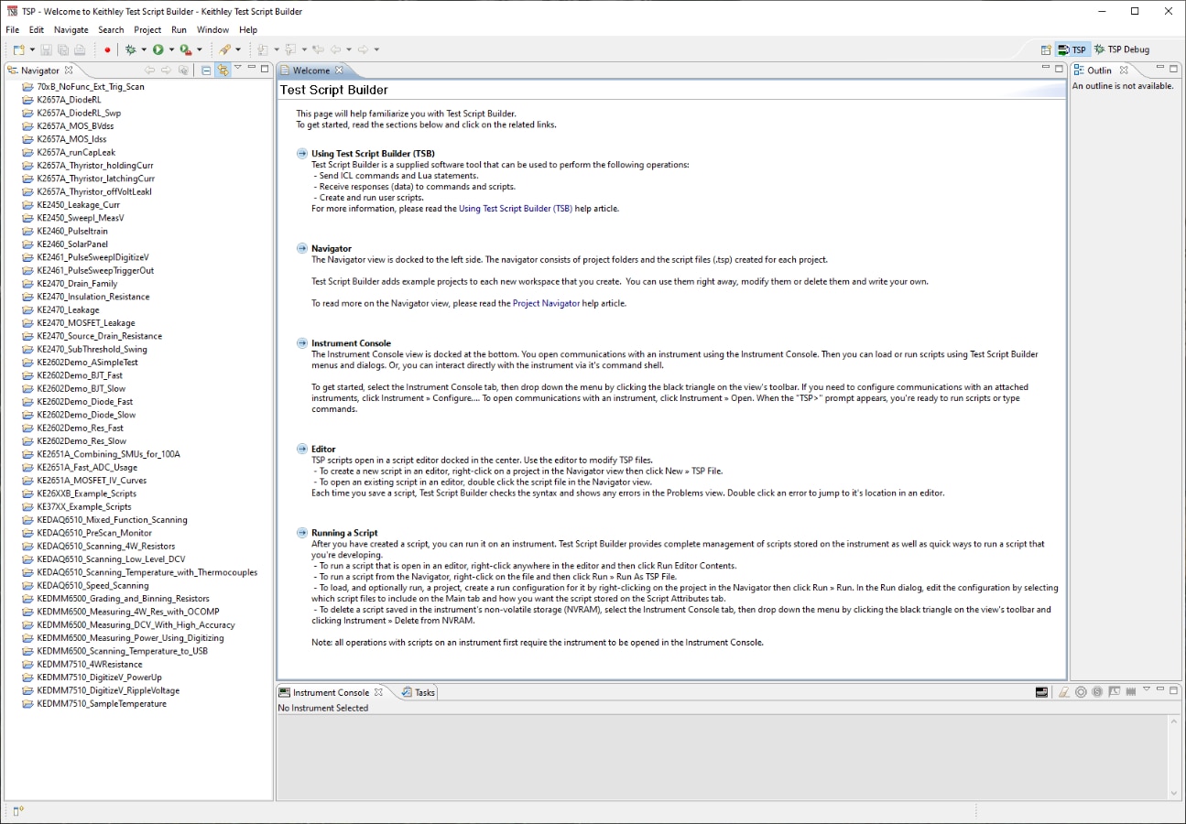Open the Run button dropdown arrow
The image size is (1186, 824).
pos(171,49)
